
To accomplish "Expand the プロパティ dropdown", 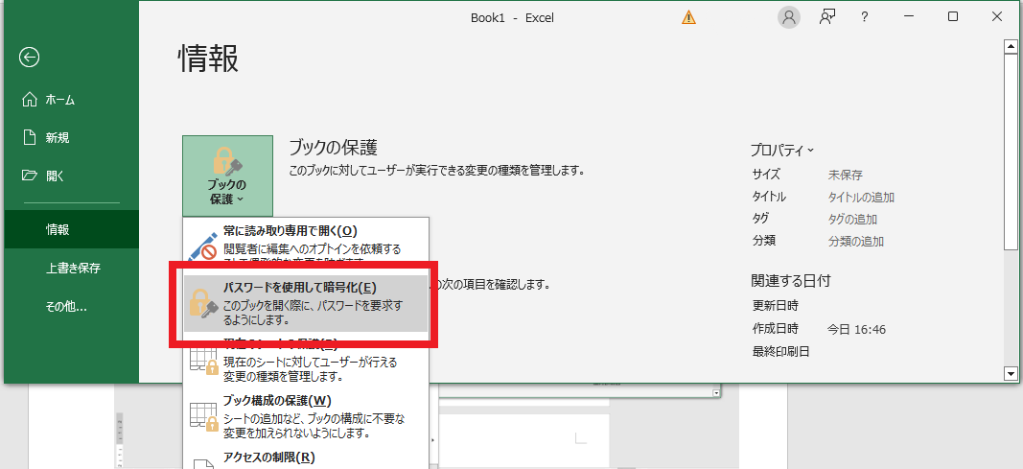I will (782, 150).
